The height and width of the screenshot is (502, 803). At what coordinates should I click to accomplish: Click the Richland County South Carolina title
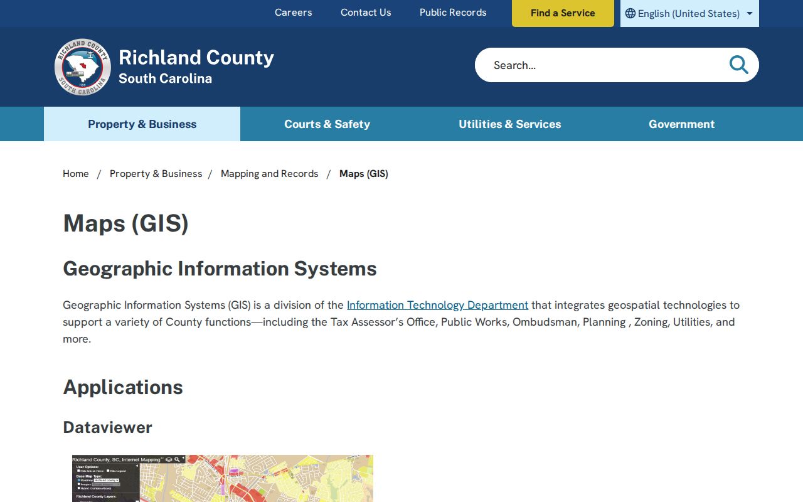click(x=196, y=66)
